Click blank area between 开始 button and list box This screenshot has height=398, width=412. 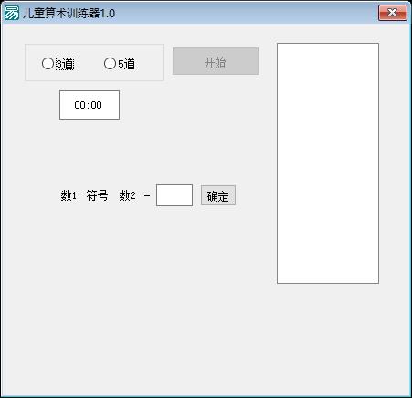click(x=268, y=61)
